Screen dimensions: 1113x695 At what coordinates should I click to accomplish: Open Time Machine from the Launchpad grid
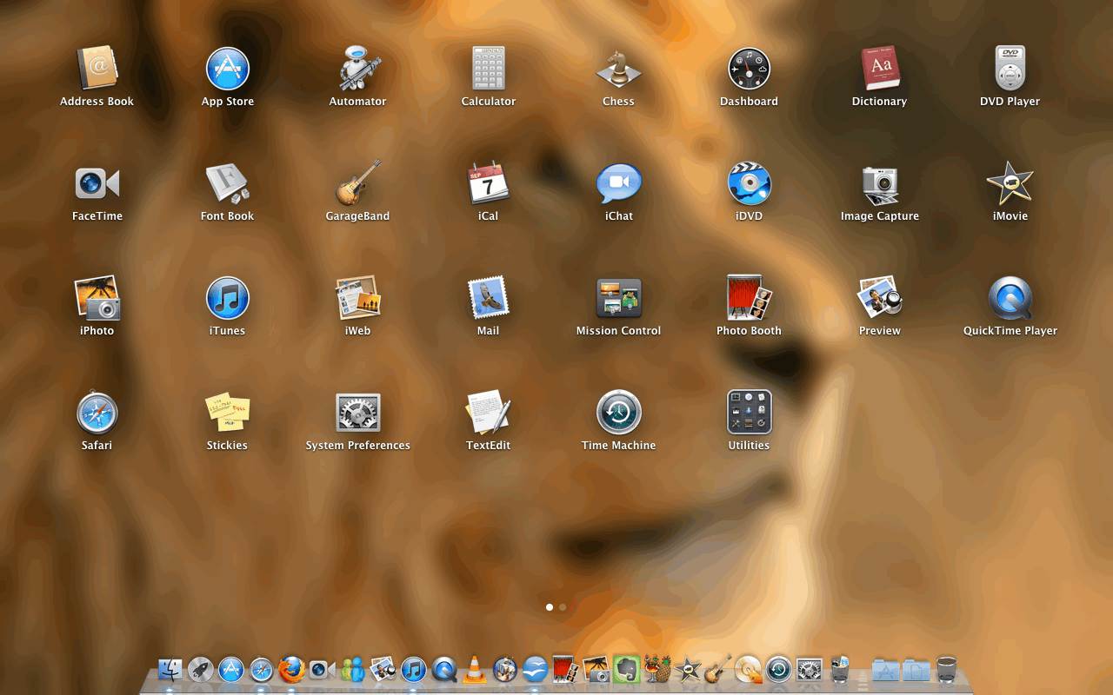(618, 413)
